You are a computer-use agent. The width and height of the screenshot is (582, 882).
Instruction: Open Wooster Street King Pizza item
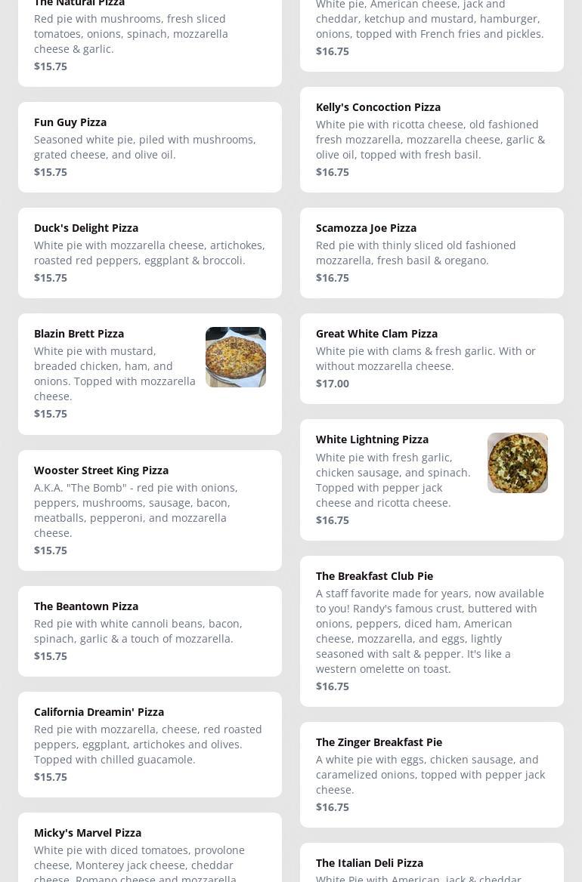click(x=150, y=510)
